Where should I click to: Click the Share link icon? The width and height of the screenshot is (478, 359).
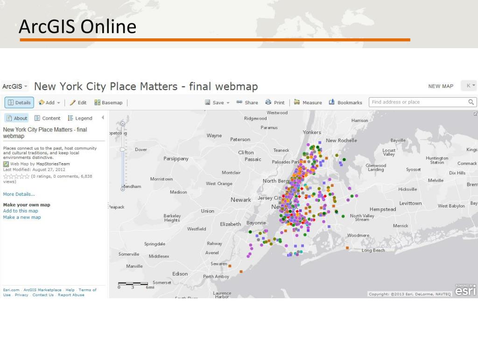click(x=239, y=102)
